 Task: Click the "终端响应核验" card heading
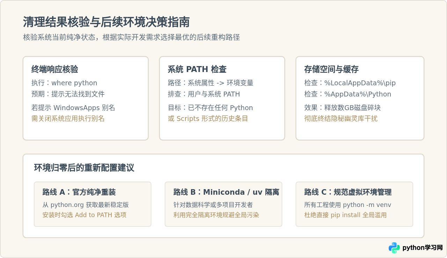point(55,69)
